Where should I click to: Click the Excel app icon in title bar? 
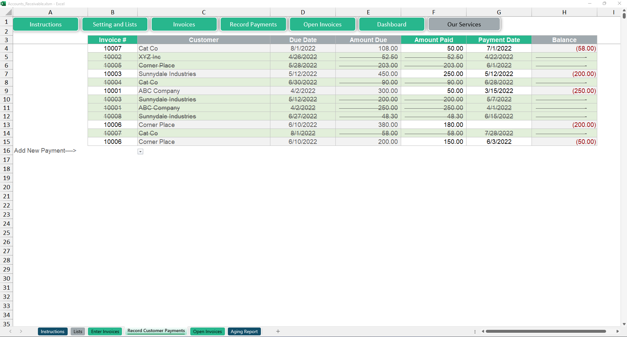(x=3, y=4)
